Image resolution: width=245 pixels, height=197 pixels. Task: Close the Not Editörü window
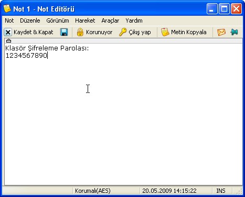tap(237, 8)
